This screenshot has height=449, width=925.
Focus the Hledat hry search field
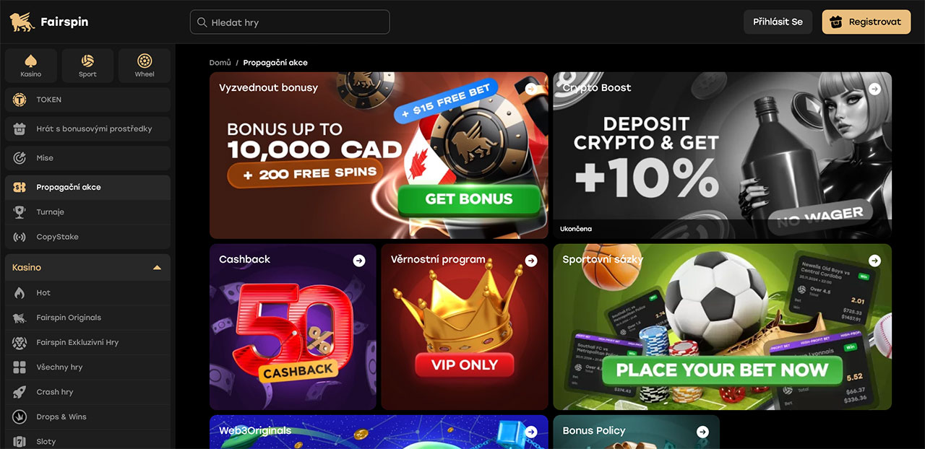tap(290, 22)
